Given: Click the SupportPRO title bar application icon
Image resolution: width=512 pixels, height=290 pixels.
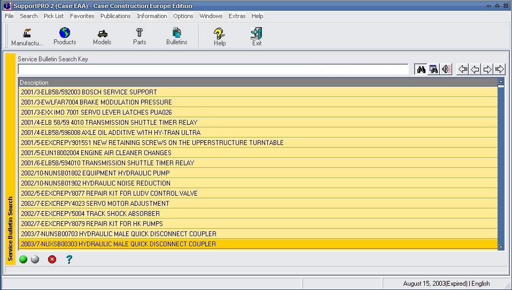Looking at the screenshot, I should coord(7,5).
